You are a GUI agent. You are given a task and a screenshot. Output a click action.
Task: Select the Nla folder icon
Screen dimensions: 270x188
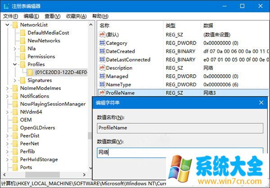[23, 49]
